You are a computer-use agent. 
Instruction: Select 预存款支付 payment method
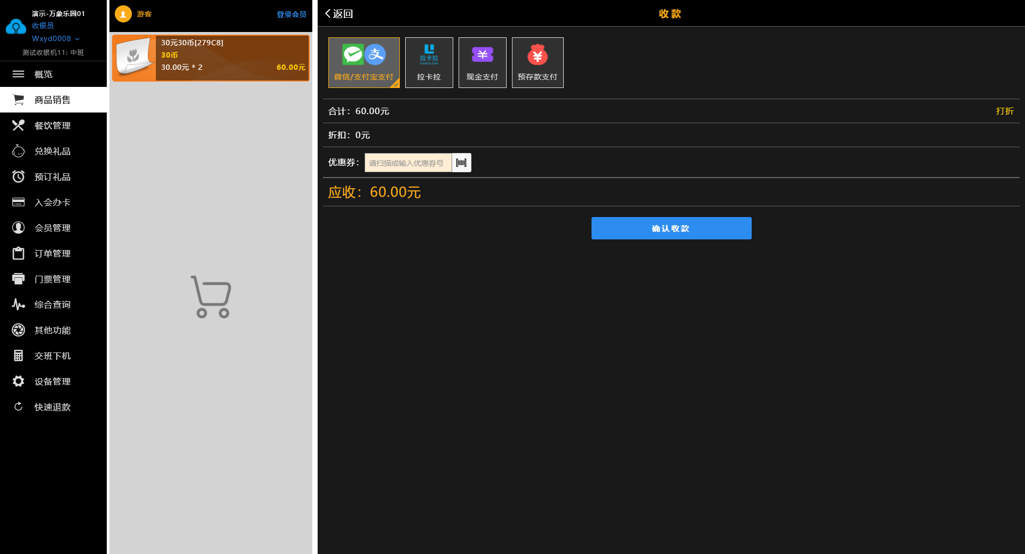pos(538,62)
